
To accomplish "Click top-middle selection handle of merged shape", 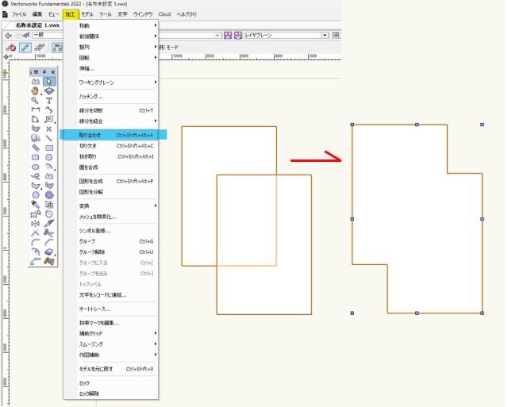I will click(418, 125).
